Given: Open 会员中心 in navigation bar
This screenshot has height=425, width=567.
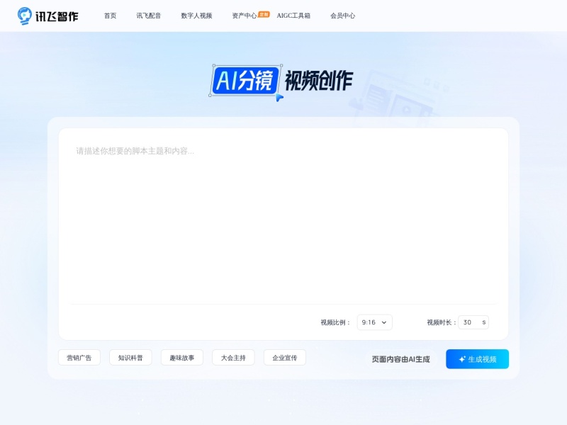Looking at the screenshot, I should (342, 16).
